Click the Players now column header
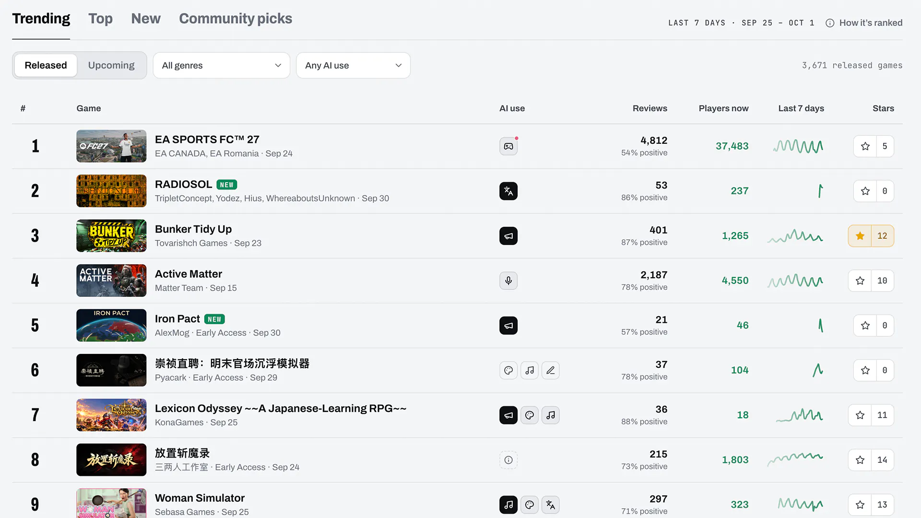The width and height of the screenshot is (921, 518). (x=723, y=108)
